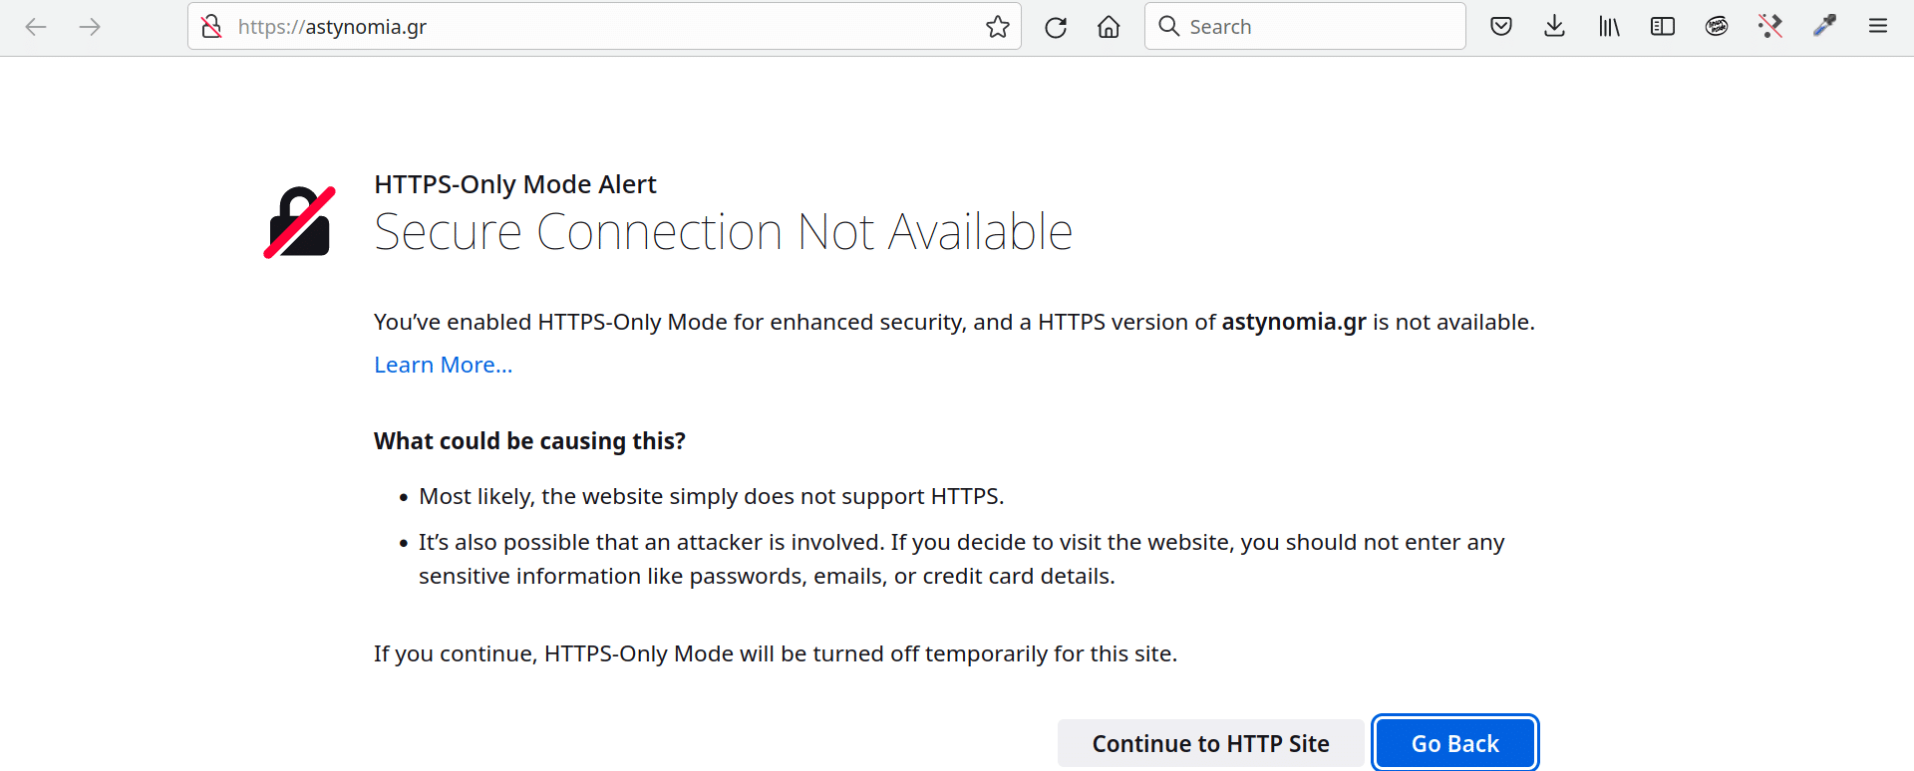Click the address bar URL field
Screen dimensions: 1914x771
click(604, 27)
